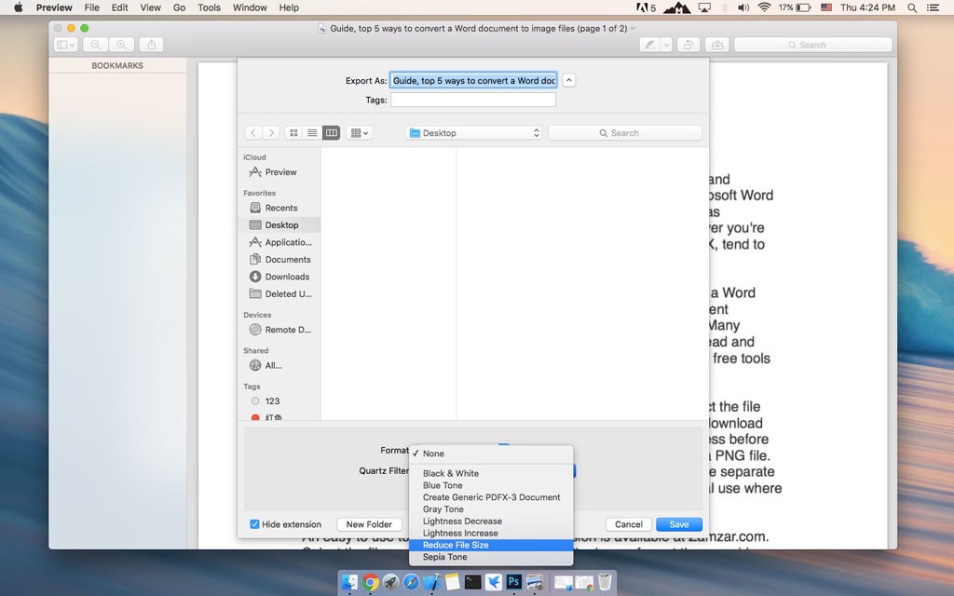Switch to column view in dialog

click(331, 132)
